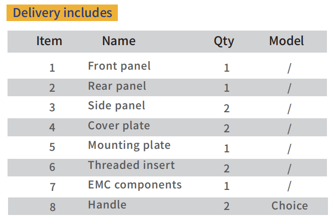Select the Front panel row name

pyautogui.click(x=119, y=66)
